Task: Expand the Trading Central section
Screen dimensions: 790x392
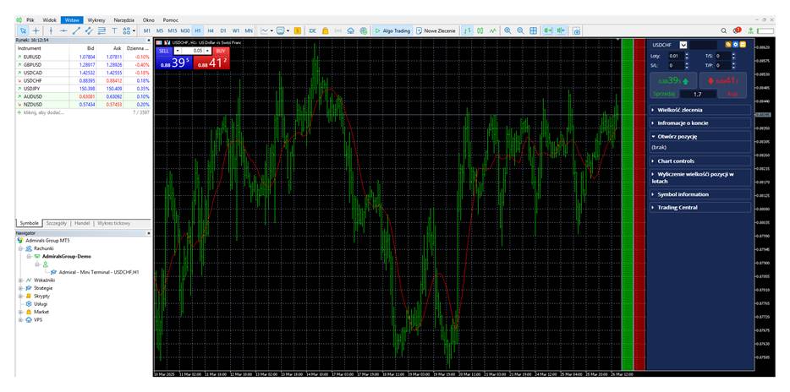Action: coord(701,207)
